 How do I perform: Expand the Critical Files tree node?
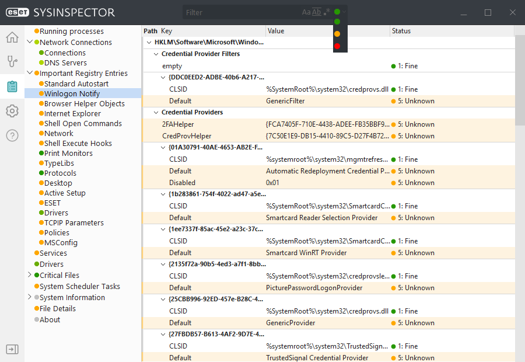[x=30, y=275]
